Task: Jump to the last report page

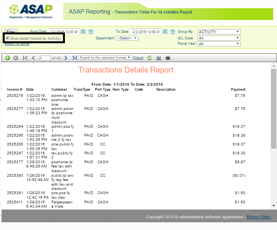Action: (74, 58)
